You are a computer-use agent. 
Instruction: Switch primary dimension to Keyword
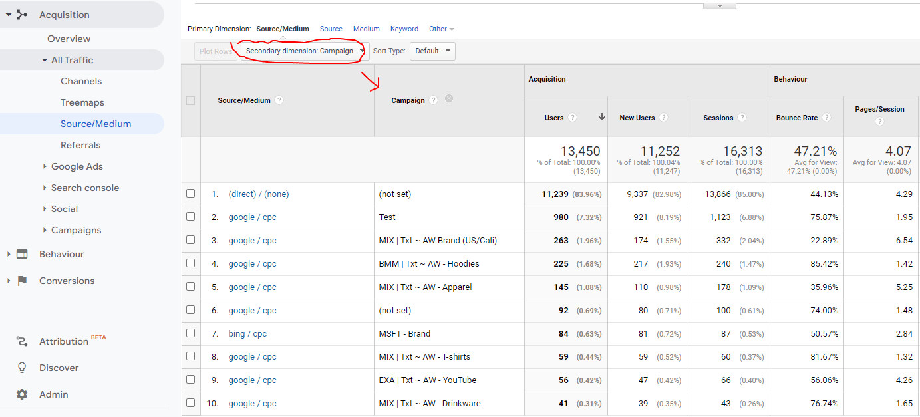pyautogui.click(x=404, y=29)
